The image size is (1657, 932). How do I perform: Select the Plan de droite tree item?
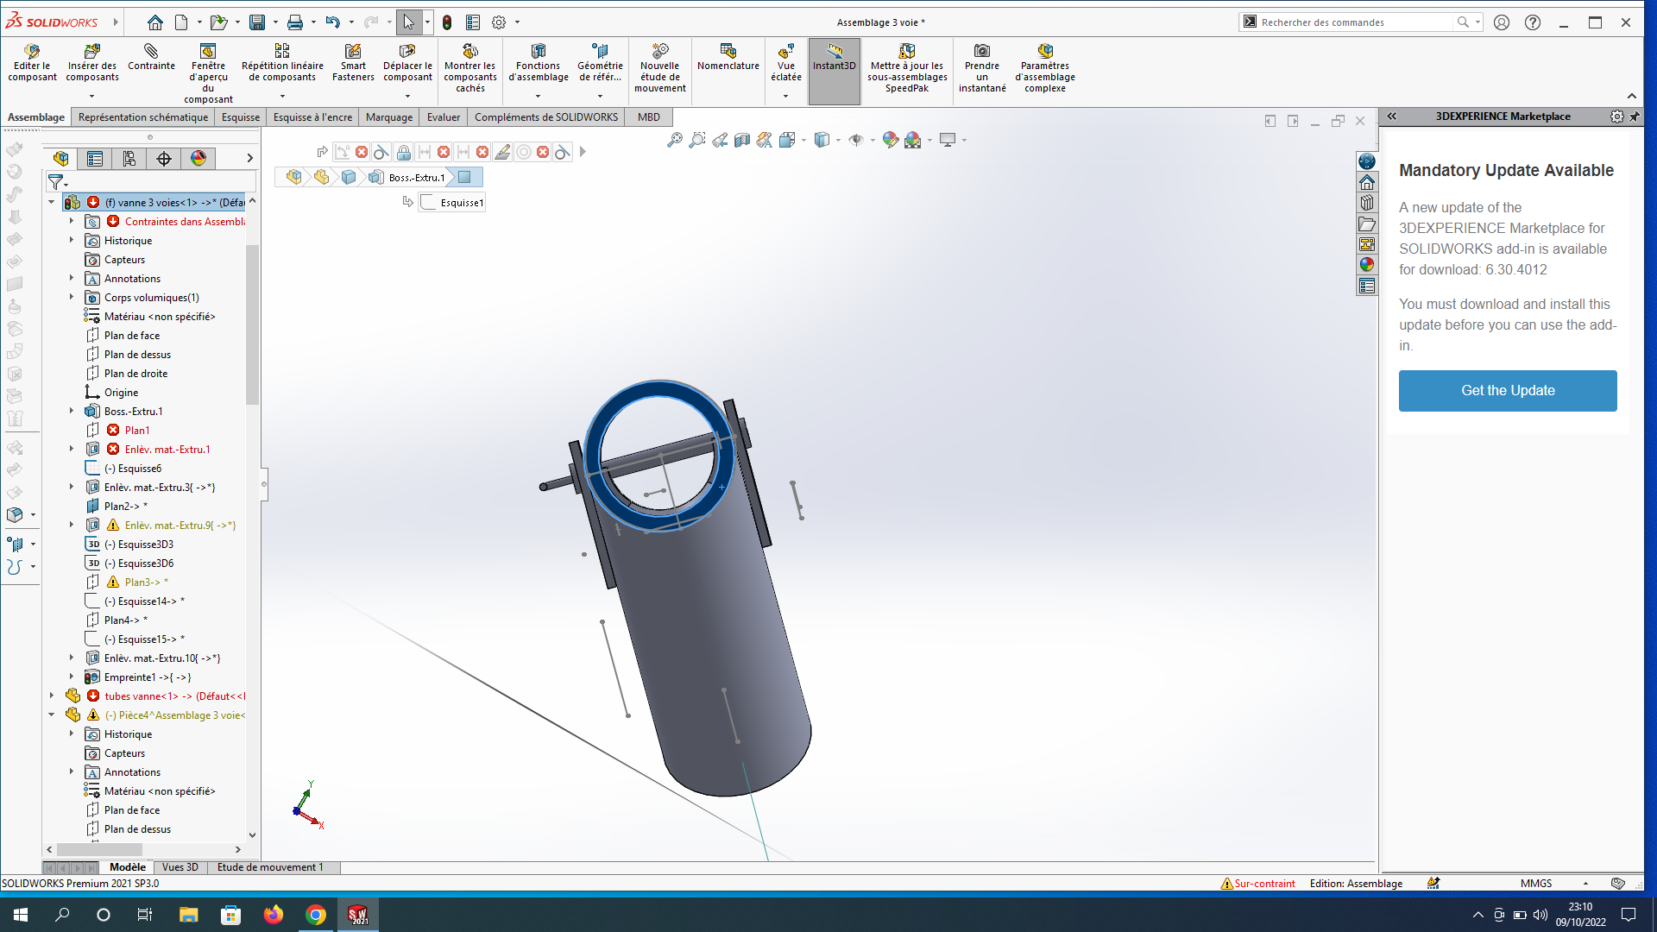pyautogui.click(x=135, y=374)
